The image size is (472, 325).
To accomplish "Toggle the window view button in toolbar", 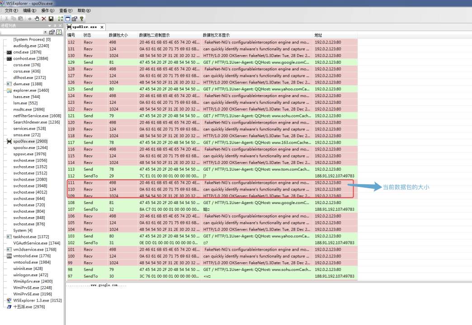I will pyautogui.click(x=67, y=19).
